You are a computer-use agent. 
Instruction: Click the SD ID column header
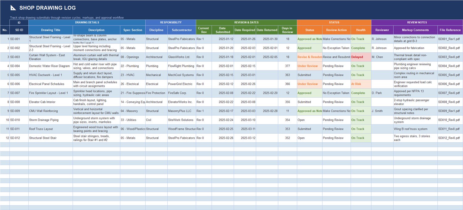tap(19, 30)
